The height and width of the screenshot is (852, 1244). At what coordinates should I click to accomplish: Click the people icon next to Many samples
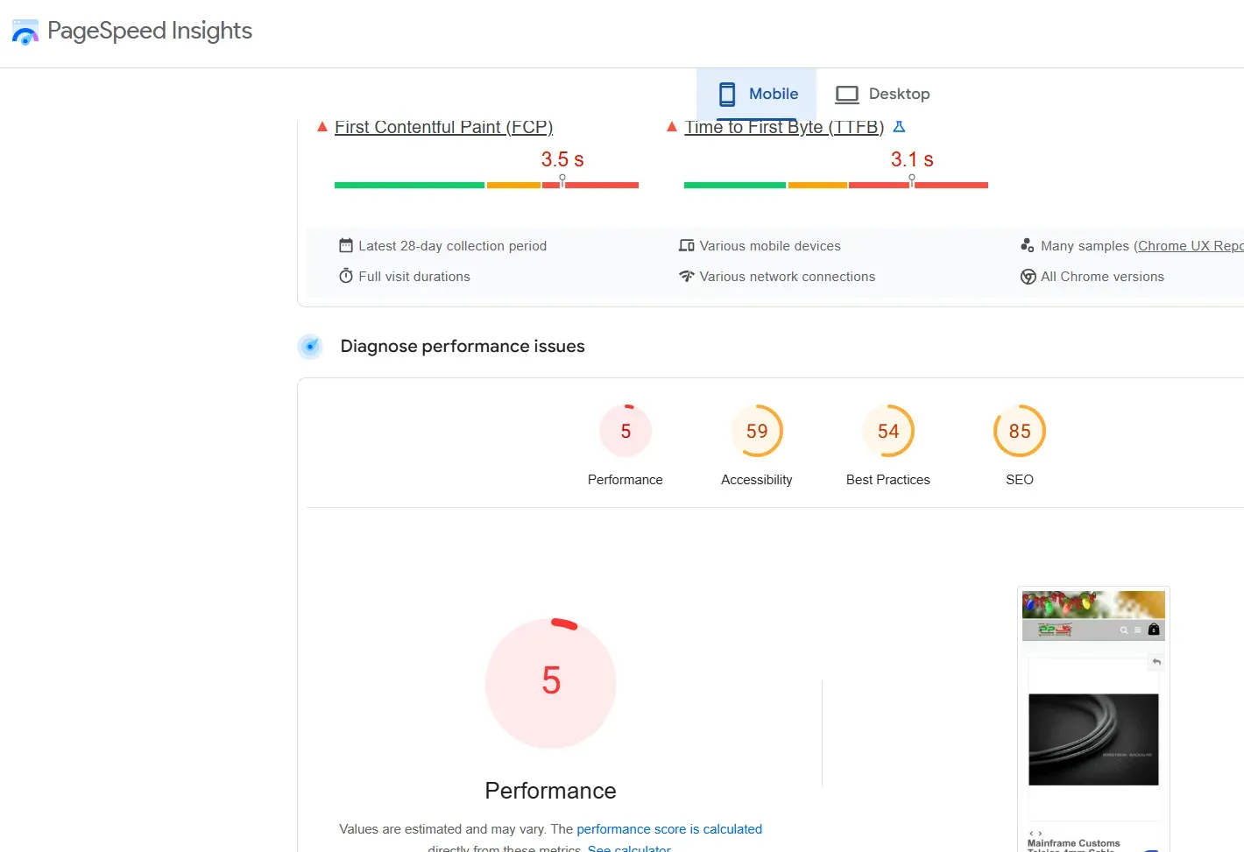coord(1027,245)
